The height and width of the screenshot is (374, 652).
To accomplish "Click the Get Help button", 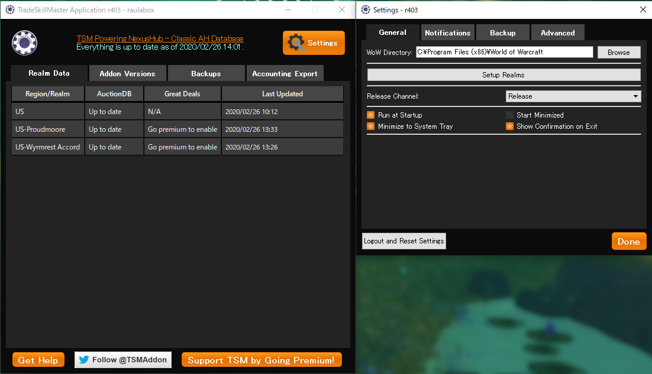I will pos(38,360).
